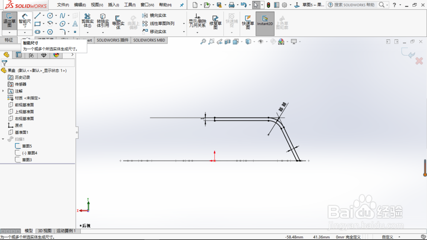The image size is (427, 240).
Task: Click the Save document icon
Action: click(x=219, y=5)
